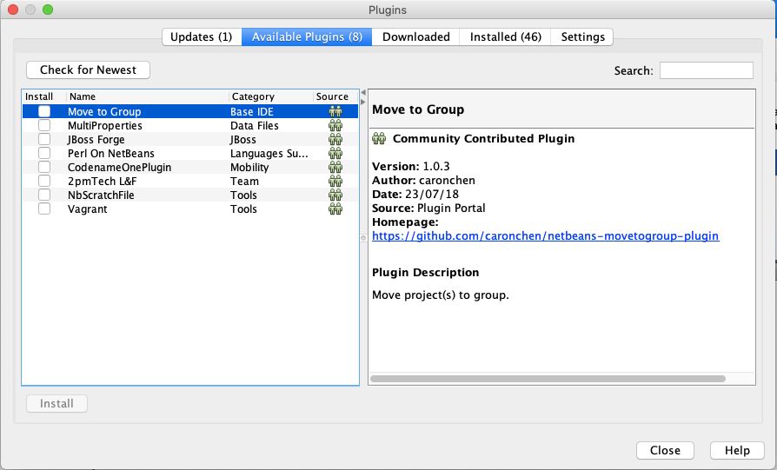Select the JBoss Forge plugin name
This screenshot has width=777, height=470.
tap(96, 140)
